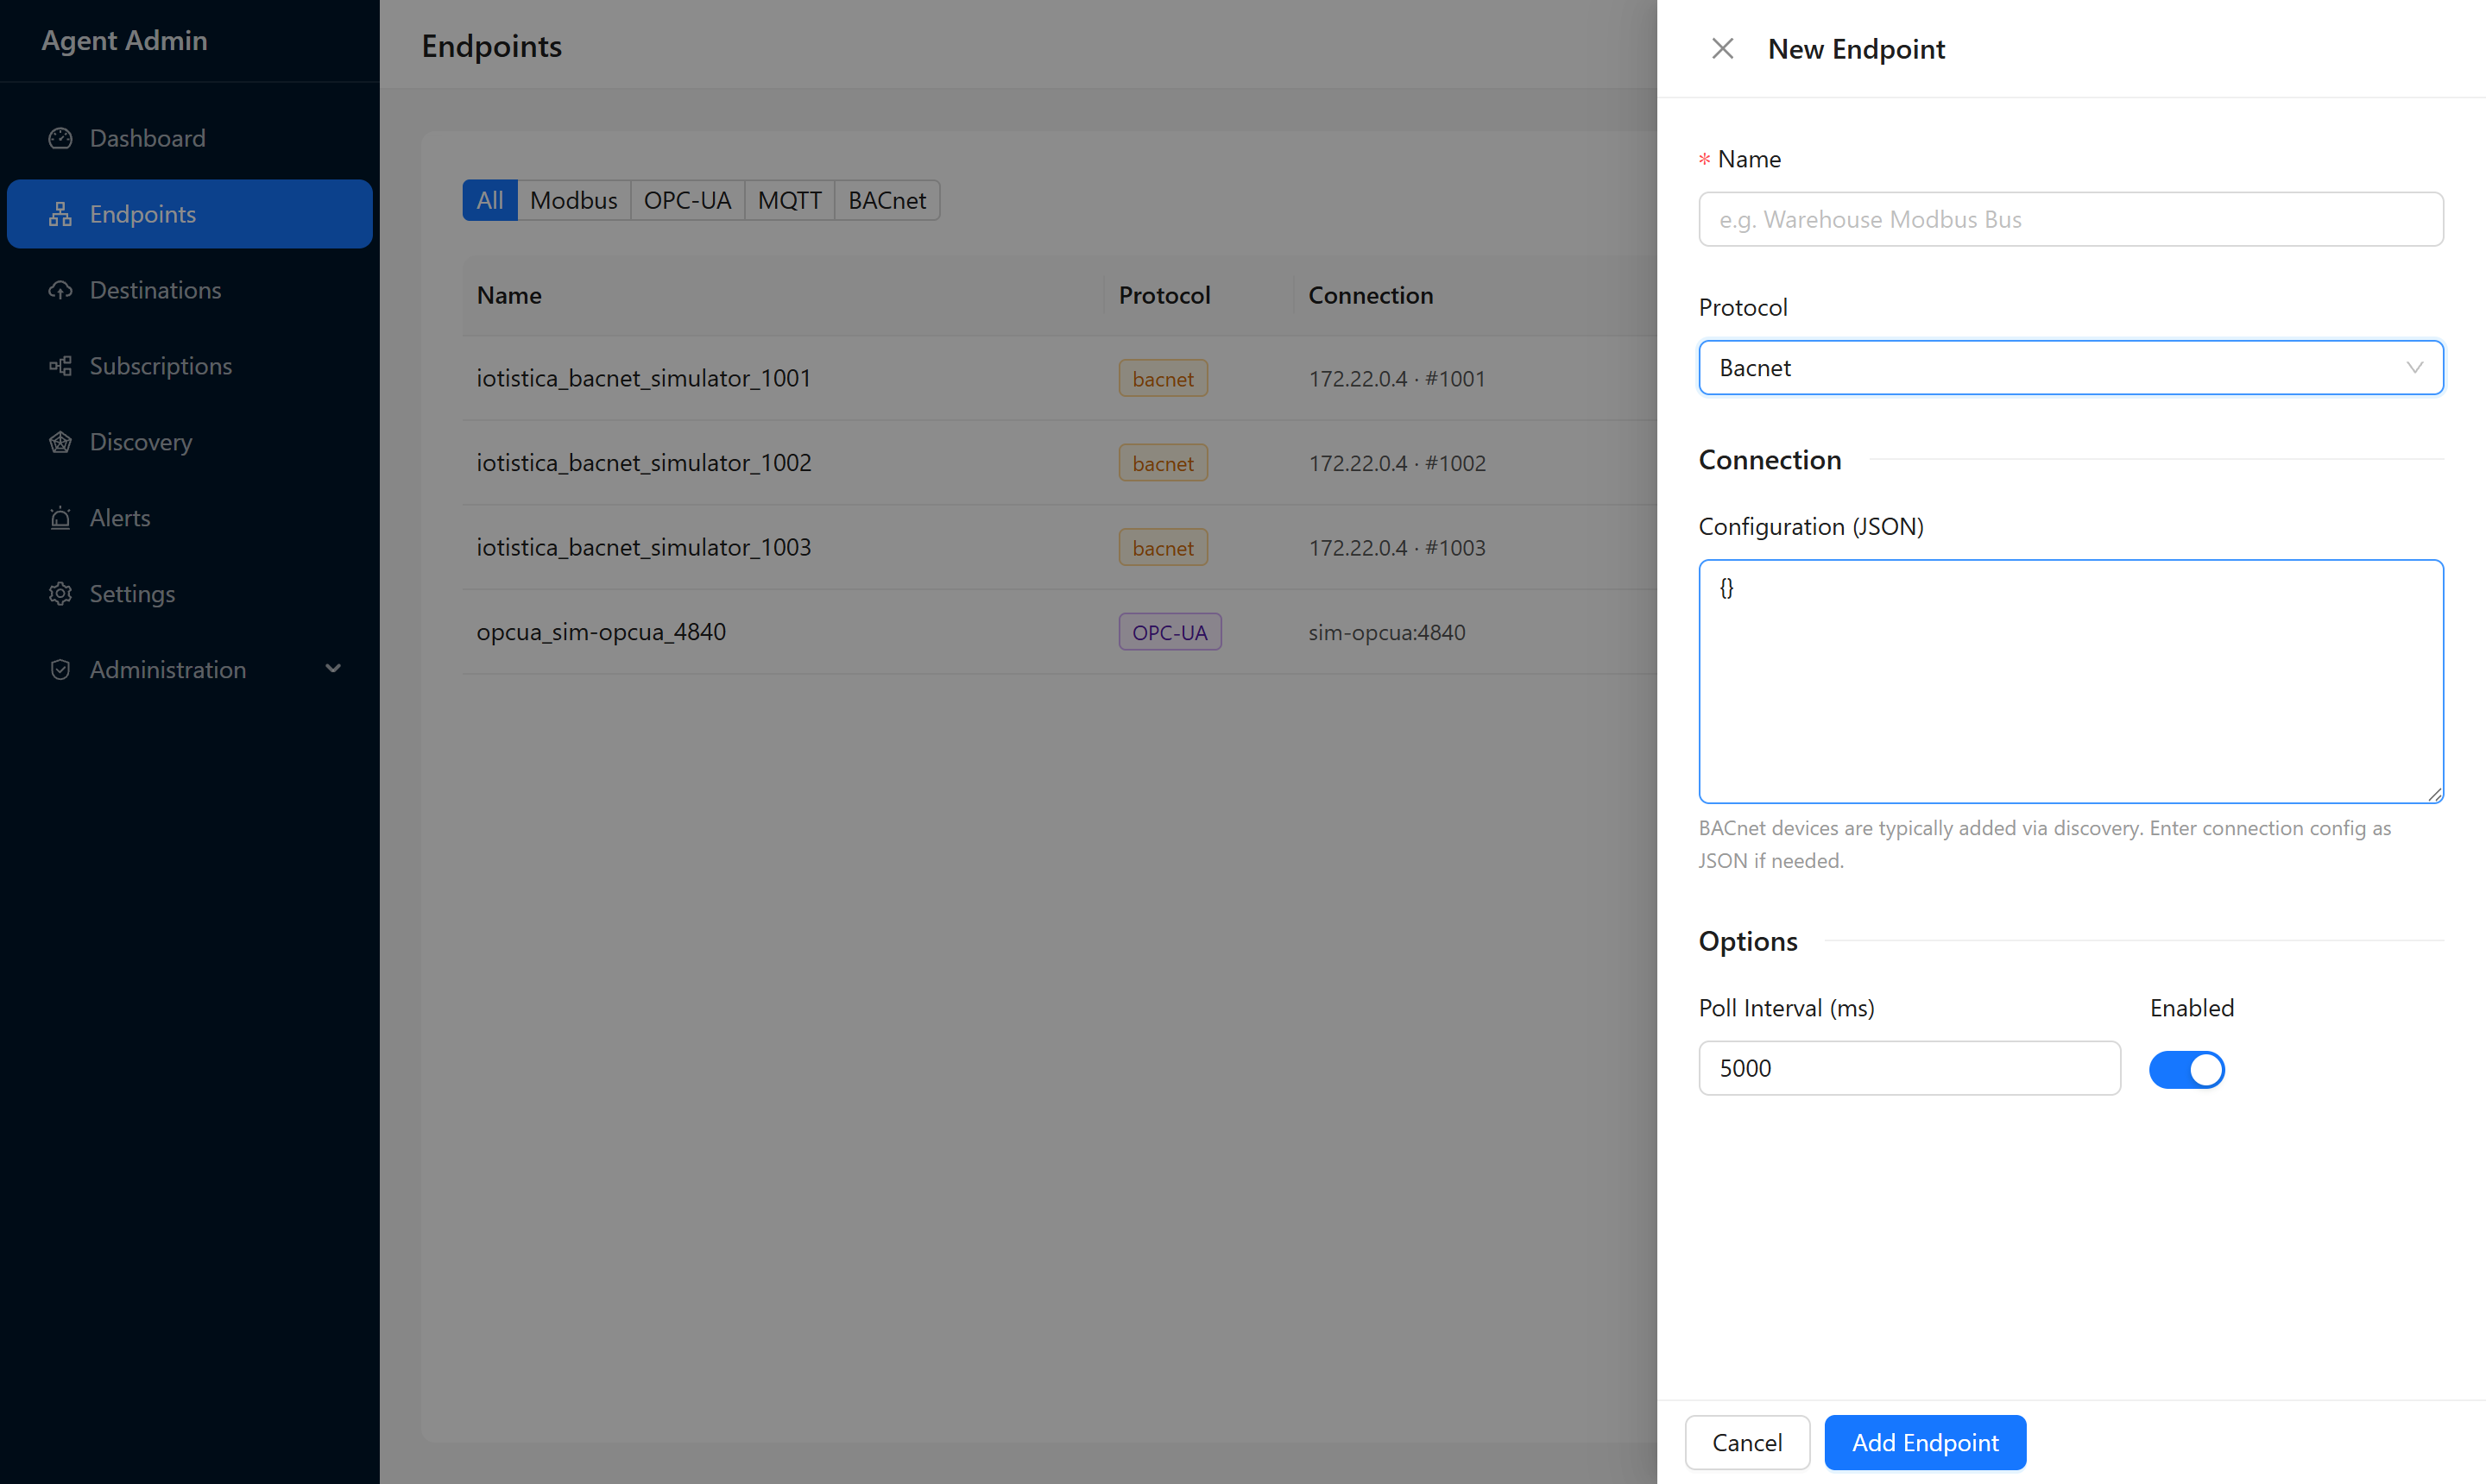Select the Administration shield icon
The image size is (2486, 1484).
click(60, 670)
